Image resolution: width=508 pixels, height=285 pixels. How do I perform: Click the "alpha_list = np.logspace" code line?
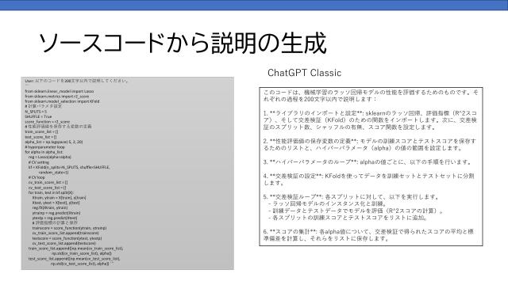(54, 142)
